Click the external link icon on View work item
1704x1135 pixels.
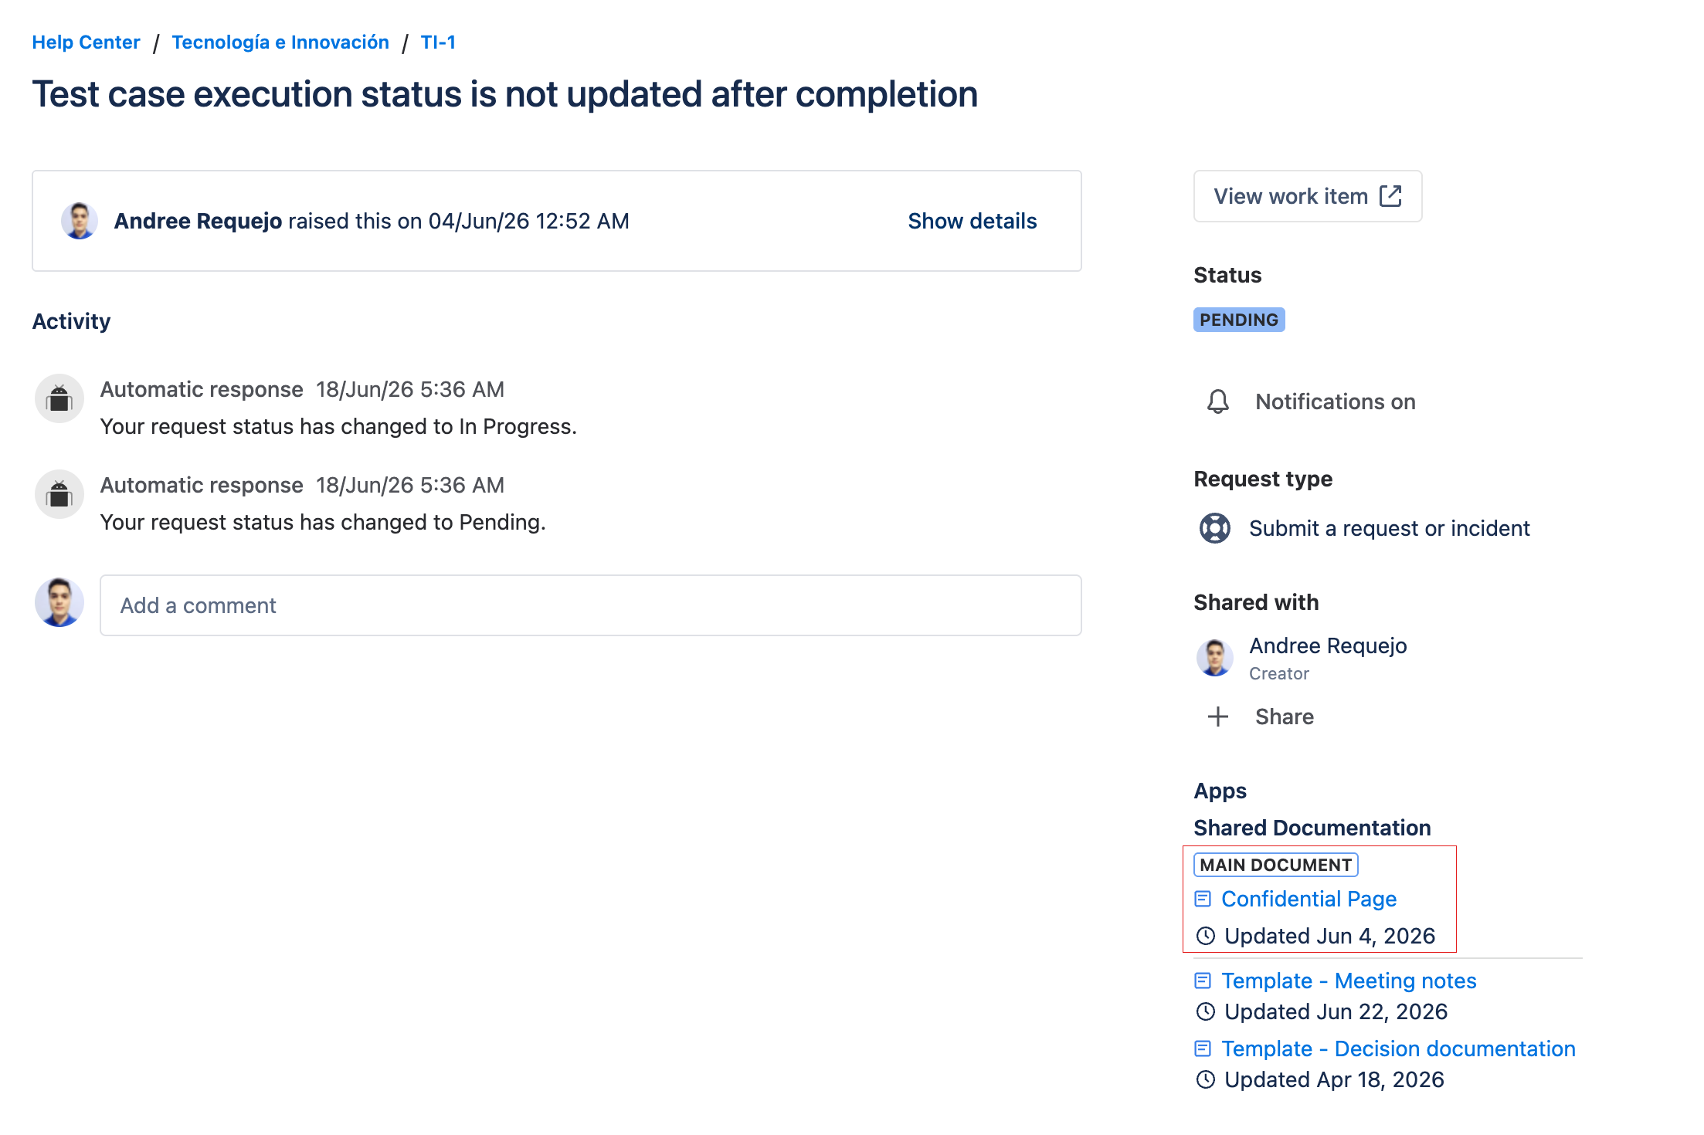pos(1390,196)
